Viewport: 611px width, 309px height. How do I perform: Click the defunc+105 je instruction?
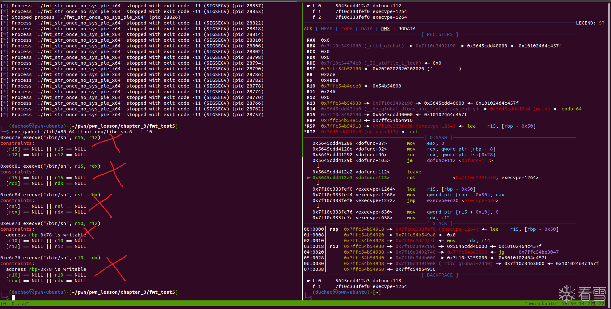point(403,160)
